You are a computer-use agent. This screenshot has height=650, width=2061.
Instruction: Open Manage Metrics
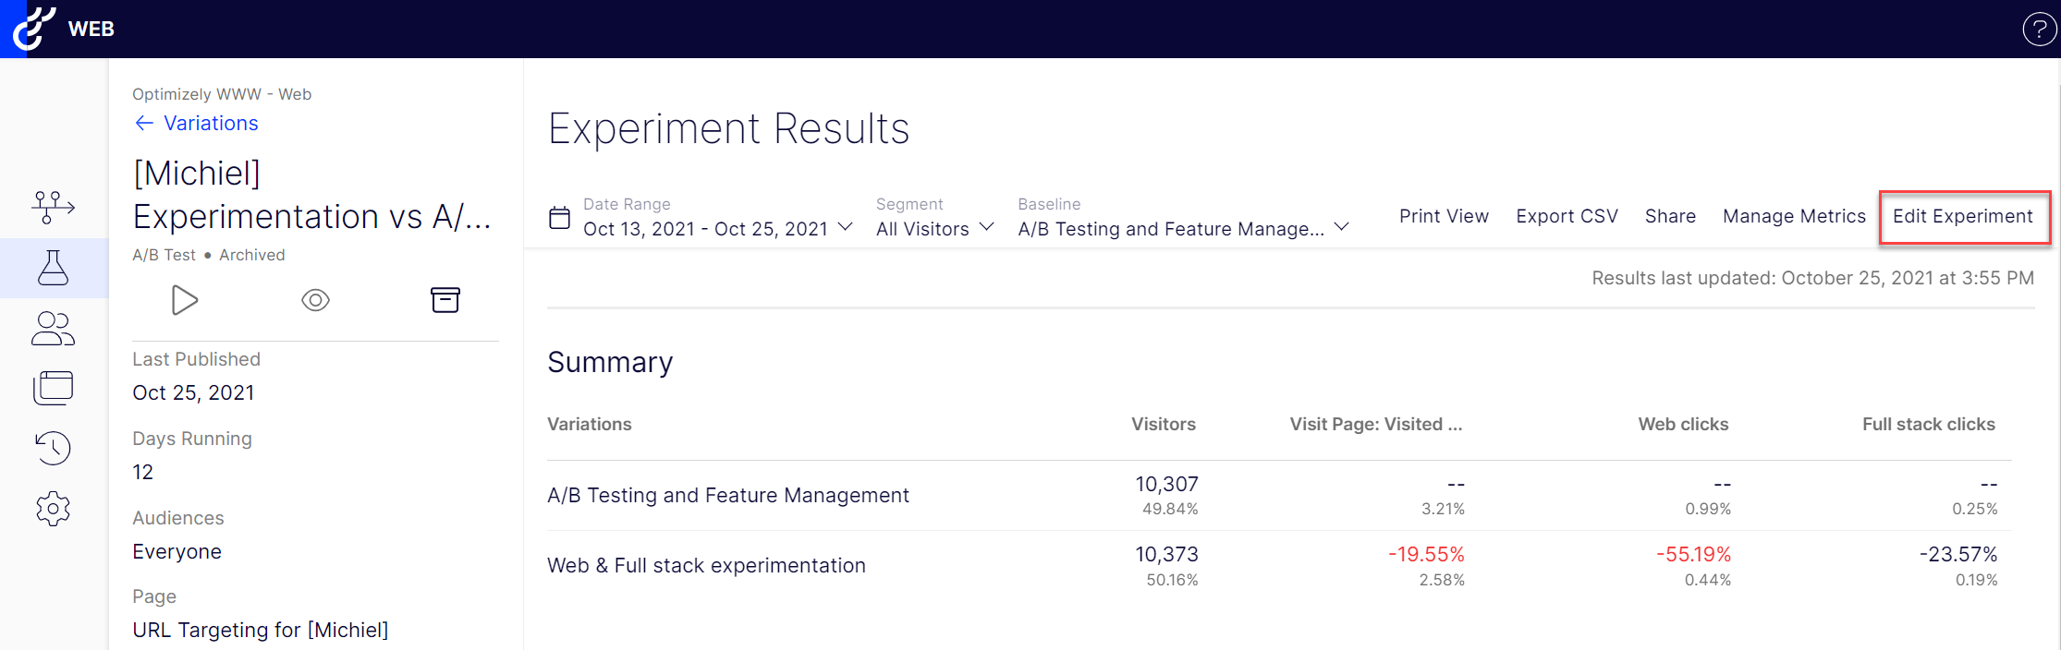coord(1794,216)
